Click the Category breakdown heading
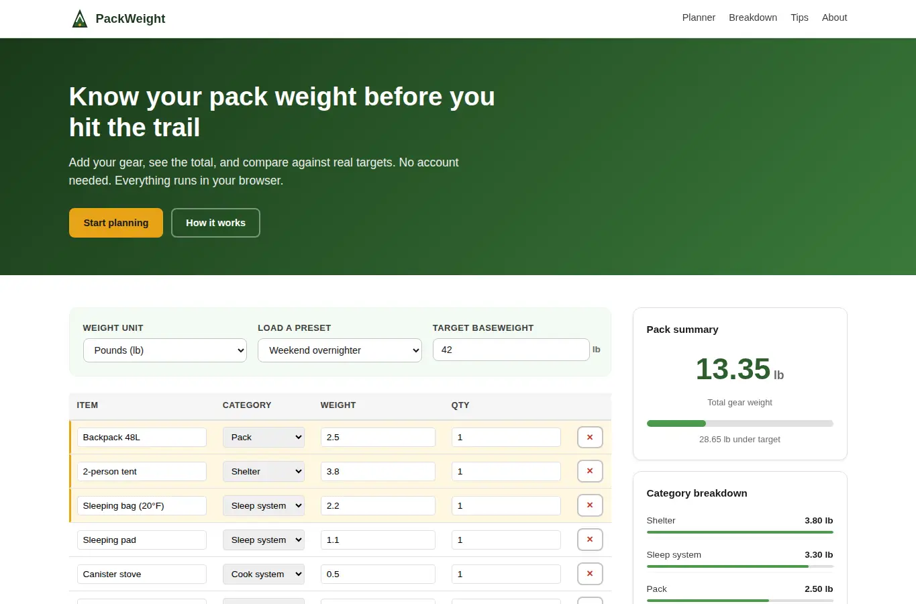The width and height of the screenshot is (916, 604). [x=697, y=493]
